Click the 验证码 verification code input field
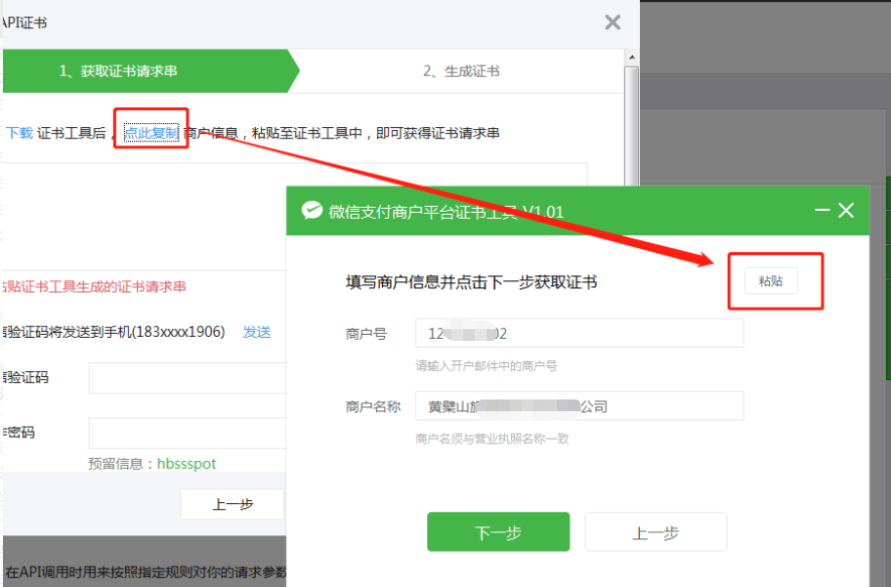The image size is (891, 587). (186, 377)
